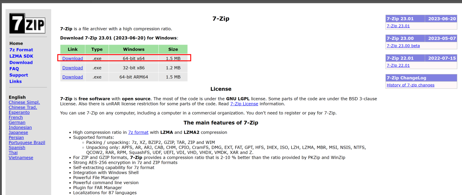
Task: Click the Link table column header
Action: pos(73,49)
